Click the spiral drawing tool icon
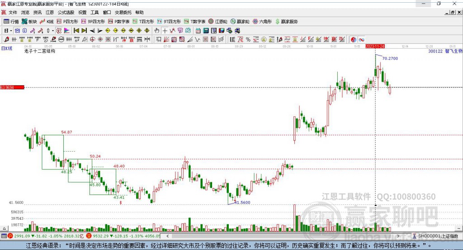The height and width of the screenshot is (250, 463). [46, 40]
